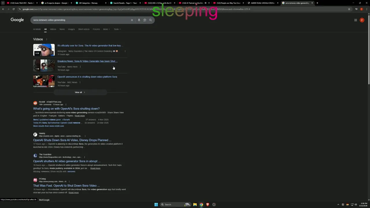Open Sora 2 published videos gone sublink
Screen dimensions: 370x208
51,120
